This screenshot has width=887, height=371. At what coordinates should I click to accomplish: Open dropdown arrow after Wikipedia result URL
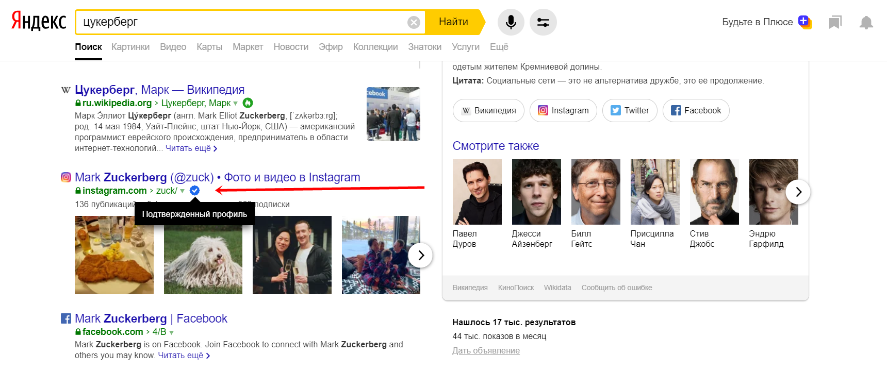tap(236, 104)
